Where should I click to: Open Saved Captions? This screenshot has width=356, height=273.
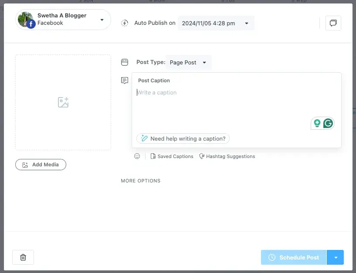pyautogui.click(x=172, y=156)
